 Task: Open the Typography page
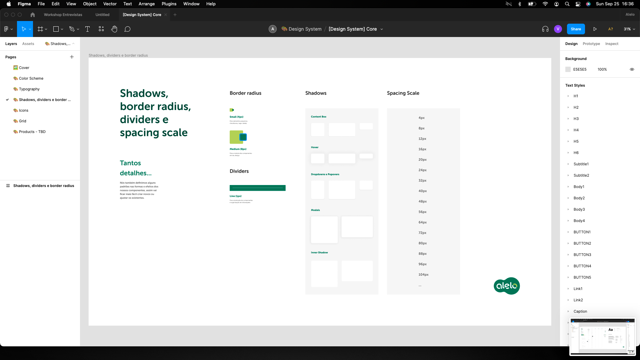[29, 89]
